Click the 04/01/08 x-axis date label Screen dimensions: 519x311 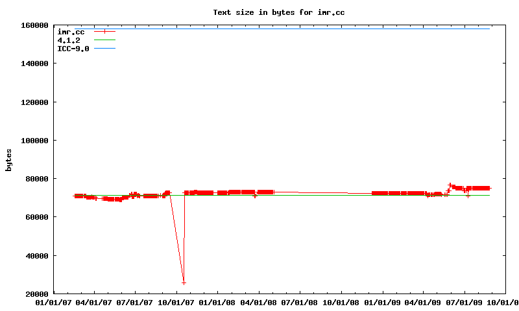[259, 303]
